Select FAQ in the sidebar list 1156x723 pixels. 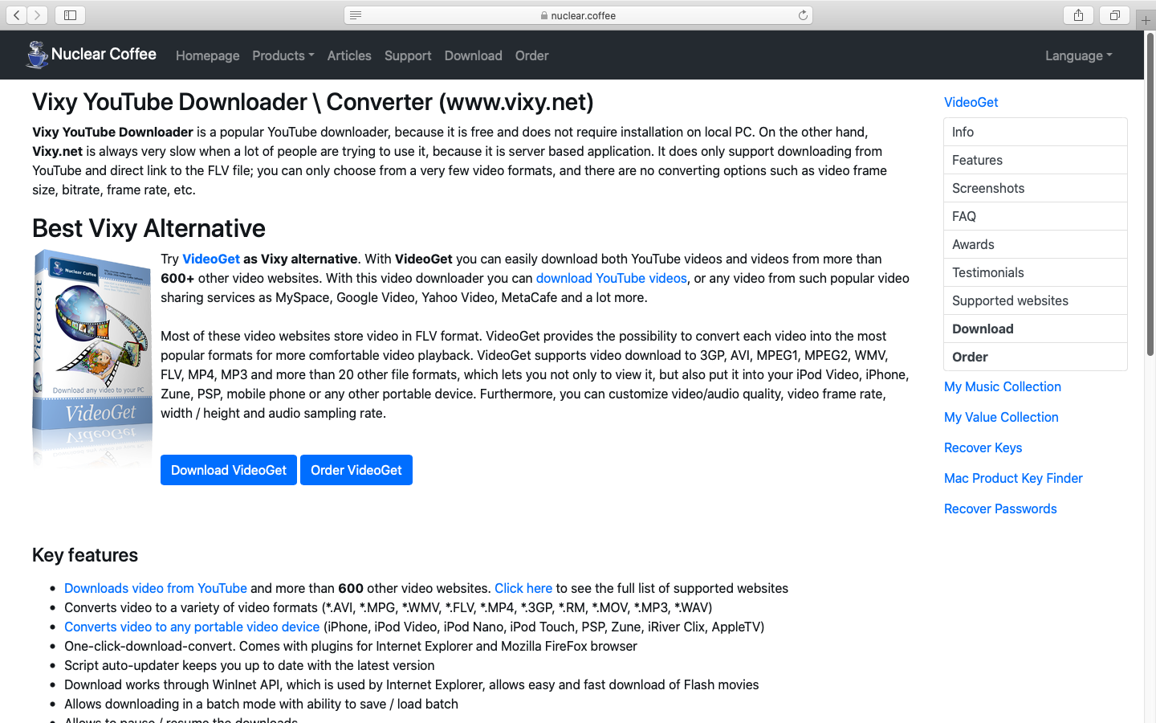pos(1036,216)
